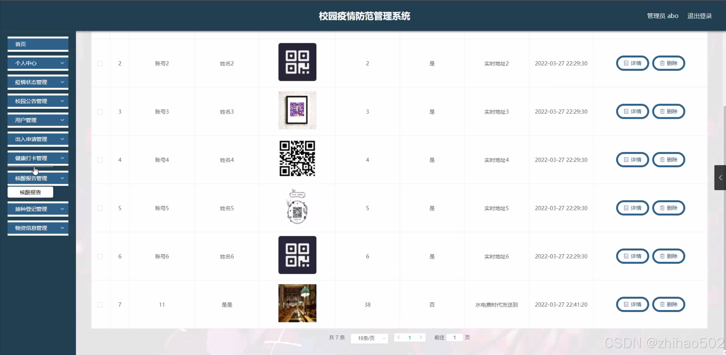Click document icon in row 6 详情 button
The image size is (726, 355).
click(626, 256)
